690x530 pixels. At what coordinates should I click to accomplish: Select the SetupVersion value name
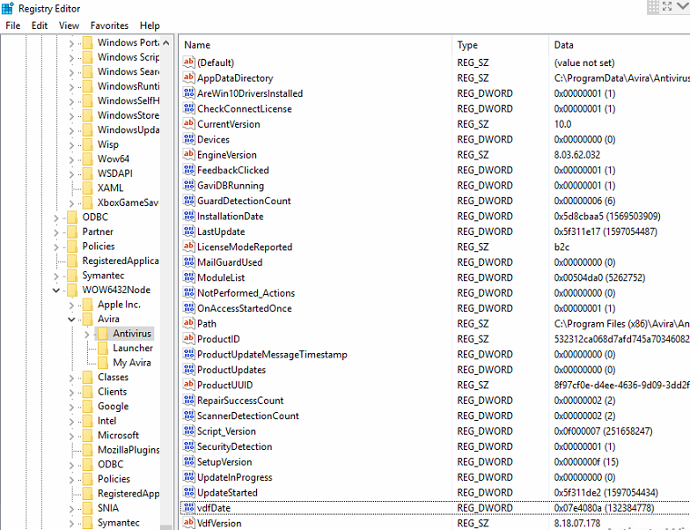tap(224, 461)
